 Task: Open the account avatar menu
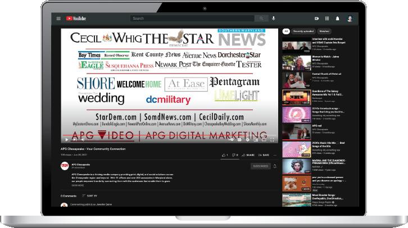[350, 19]
